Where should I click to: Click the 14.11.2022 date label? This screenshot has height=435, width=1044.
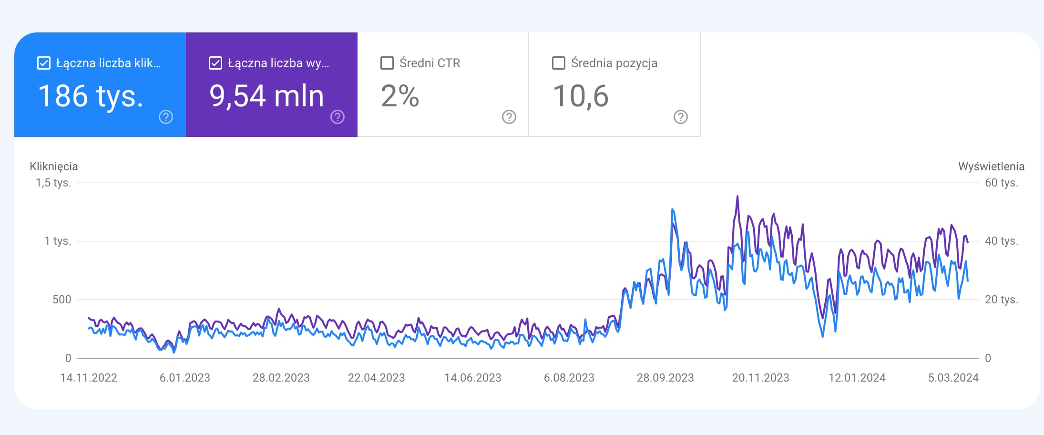[89, 378]
